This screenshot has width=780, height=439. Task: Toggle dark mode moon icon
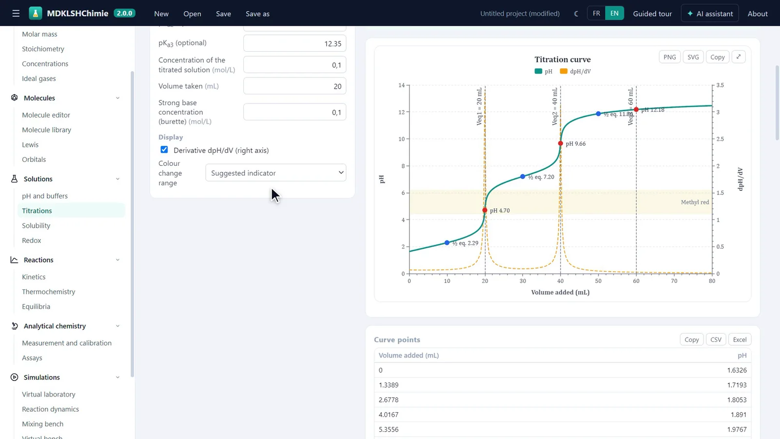[x=576, y=14]
